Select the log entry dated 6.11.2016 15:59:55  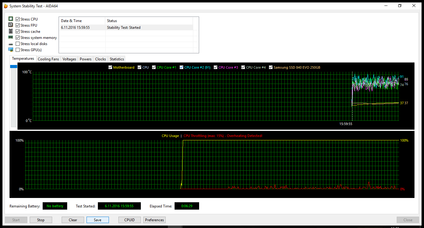click(x=126, y=28)
